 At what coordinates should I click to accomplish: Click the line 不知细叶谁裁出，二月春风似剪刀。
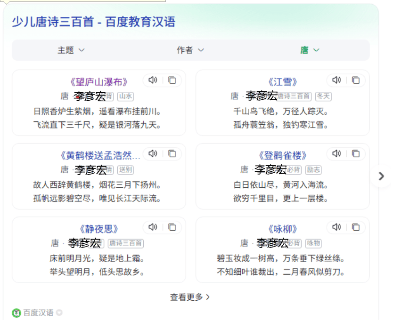(281, 272)
